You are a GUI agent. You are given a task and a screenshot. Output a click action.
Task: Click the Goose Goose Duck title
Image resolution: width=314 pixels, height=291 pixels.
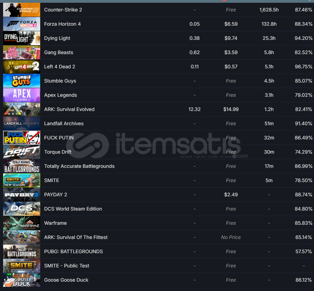pyautogui.click(x=66, y=280)
